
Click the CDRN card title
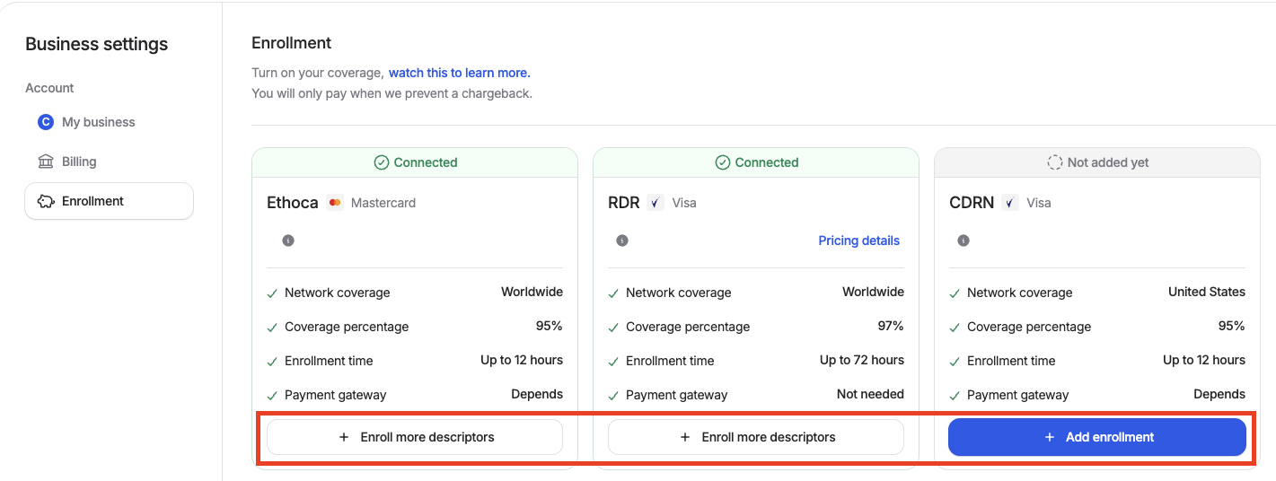click(x=972, y=203)
